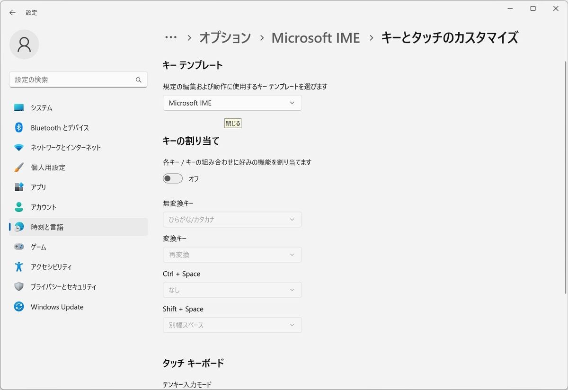
Task: Click the 個人用設定 paintbrush icon
Action: point(19,168)
